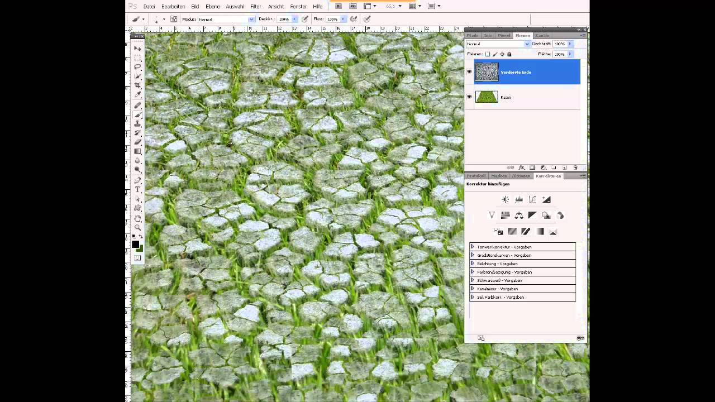Screen dimensions: 715x402
Task: Toggle airbrush mode in options bar
Action: (x=354, y=19)
